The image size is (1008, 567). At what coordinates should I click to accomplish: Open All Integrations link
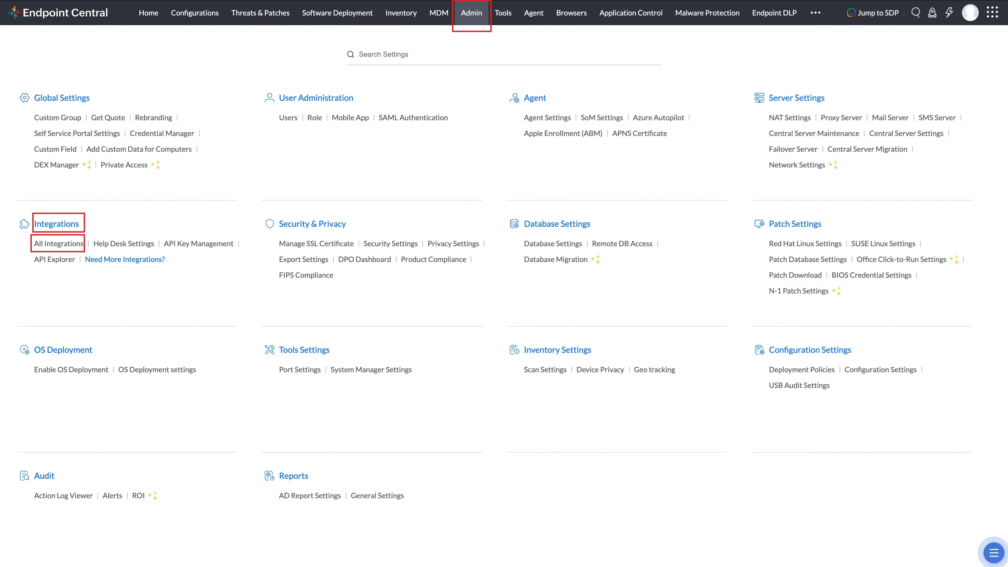pos(59,243)
